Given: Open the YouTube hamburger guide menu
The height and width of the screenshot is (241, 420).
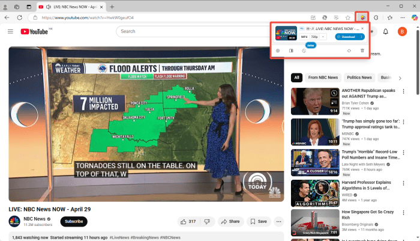Looking at the screenshot, I should (x=10, y=31).
